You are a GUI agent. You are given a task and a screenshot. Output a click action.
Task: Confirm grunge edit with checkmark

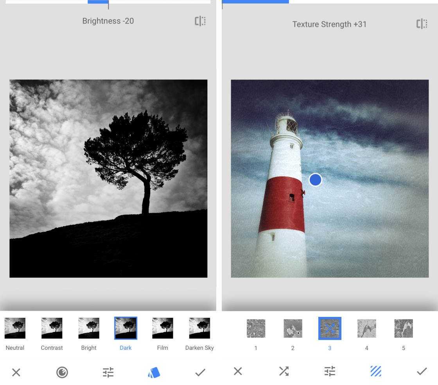[x=422, y=371]
